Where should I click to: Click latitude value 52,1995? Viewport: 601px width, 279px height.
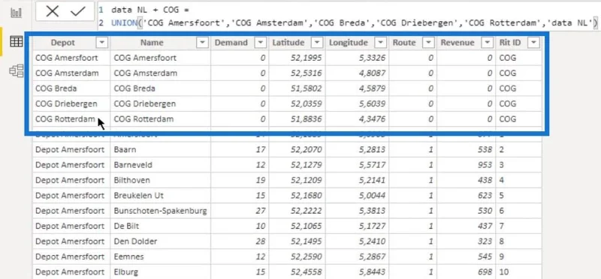point(306,58)
